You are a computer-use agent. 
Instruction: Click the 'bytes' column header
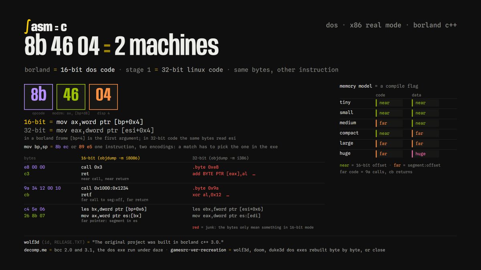tap(30, 158)
